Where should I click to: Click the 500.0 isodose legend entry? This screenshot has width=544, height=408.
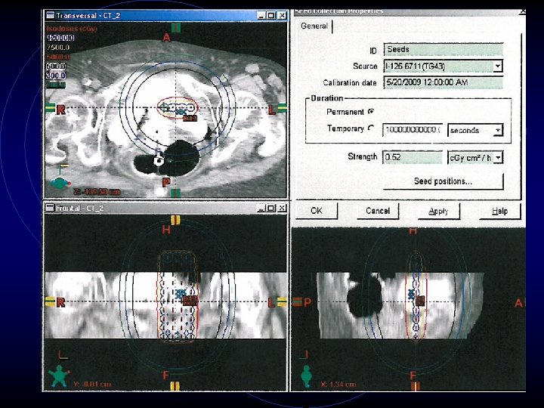tap(56, 66)
